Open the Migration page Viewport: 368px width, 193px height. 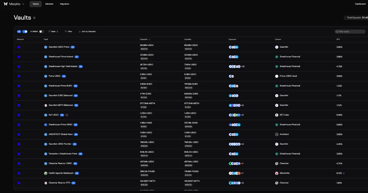click(x=64, y=4)
